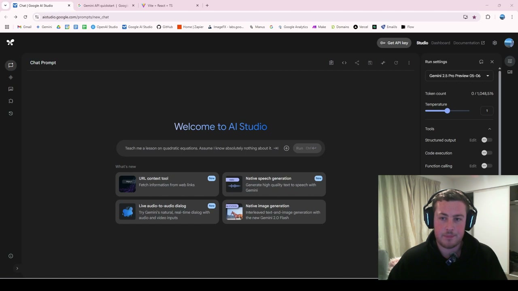This screenshot has width=518, height=291.
Task: Switch to Gemini API quickstart browser tab
Action: pos(105,6)
